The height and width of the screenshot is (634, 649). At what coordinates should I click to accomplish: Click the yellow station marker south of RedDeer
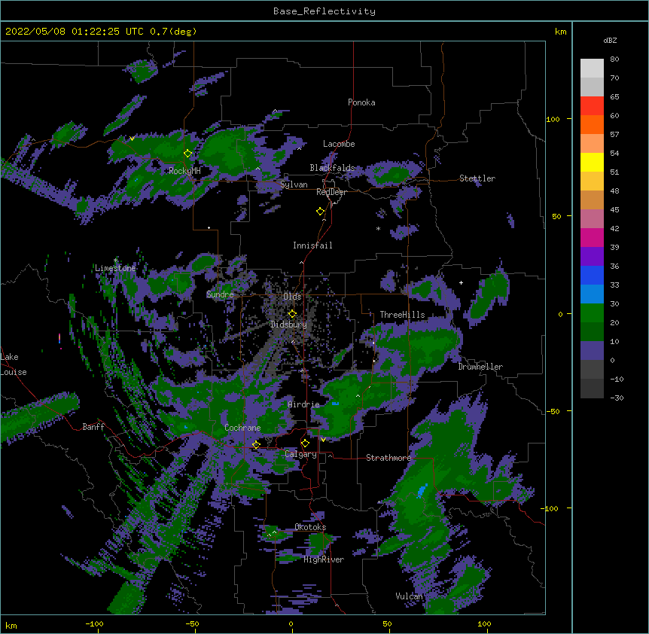click(321, 212)
